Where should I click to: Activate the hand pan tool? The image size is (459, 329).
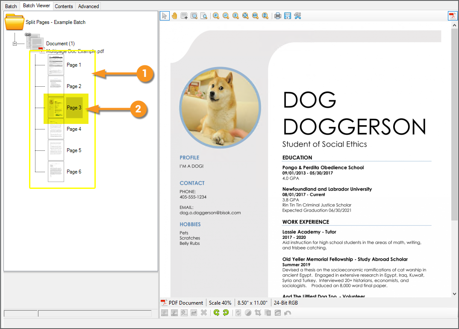174,16
